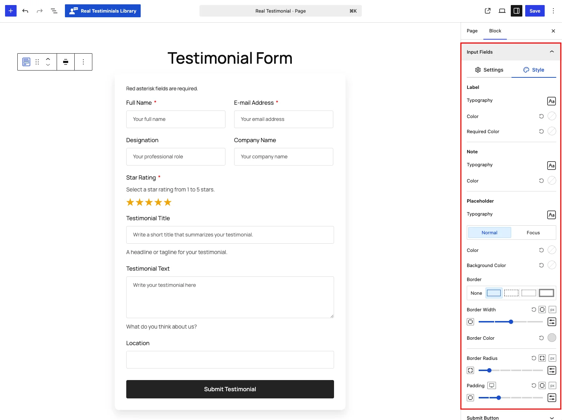
Task: Select the testimonial form block type icon
Action: pos(26,62)
